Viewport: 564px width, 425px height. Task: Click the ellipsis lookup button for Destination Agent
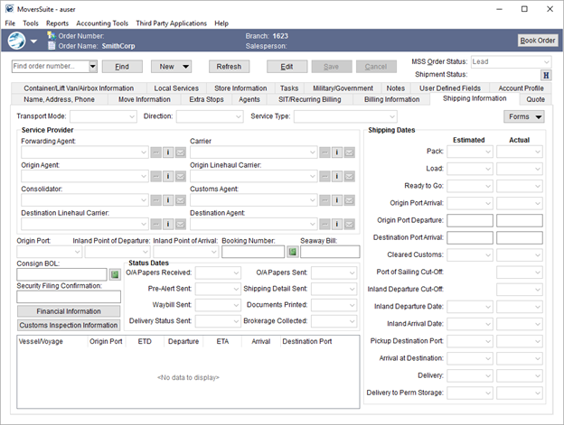pos(324,224)
